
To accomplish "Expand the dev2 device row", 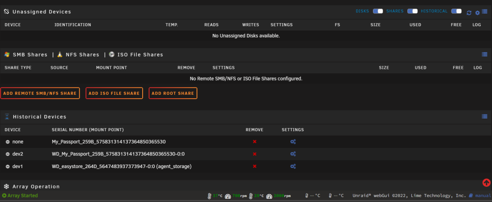I will click(x=7, y=154).
